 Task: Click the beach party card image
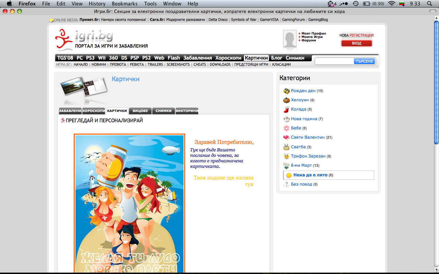[x=129, y=204]
